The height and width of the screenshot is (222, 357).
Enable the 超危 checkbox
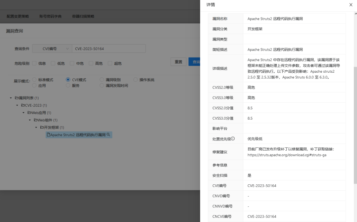coord(110,63)
